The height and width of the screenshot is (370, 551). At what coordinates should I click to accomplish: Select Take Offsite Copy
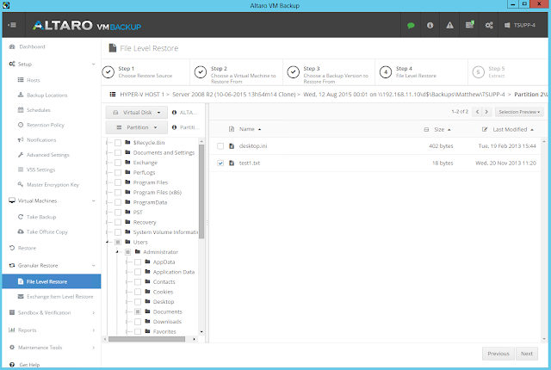(46, 231)
